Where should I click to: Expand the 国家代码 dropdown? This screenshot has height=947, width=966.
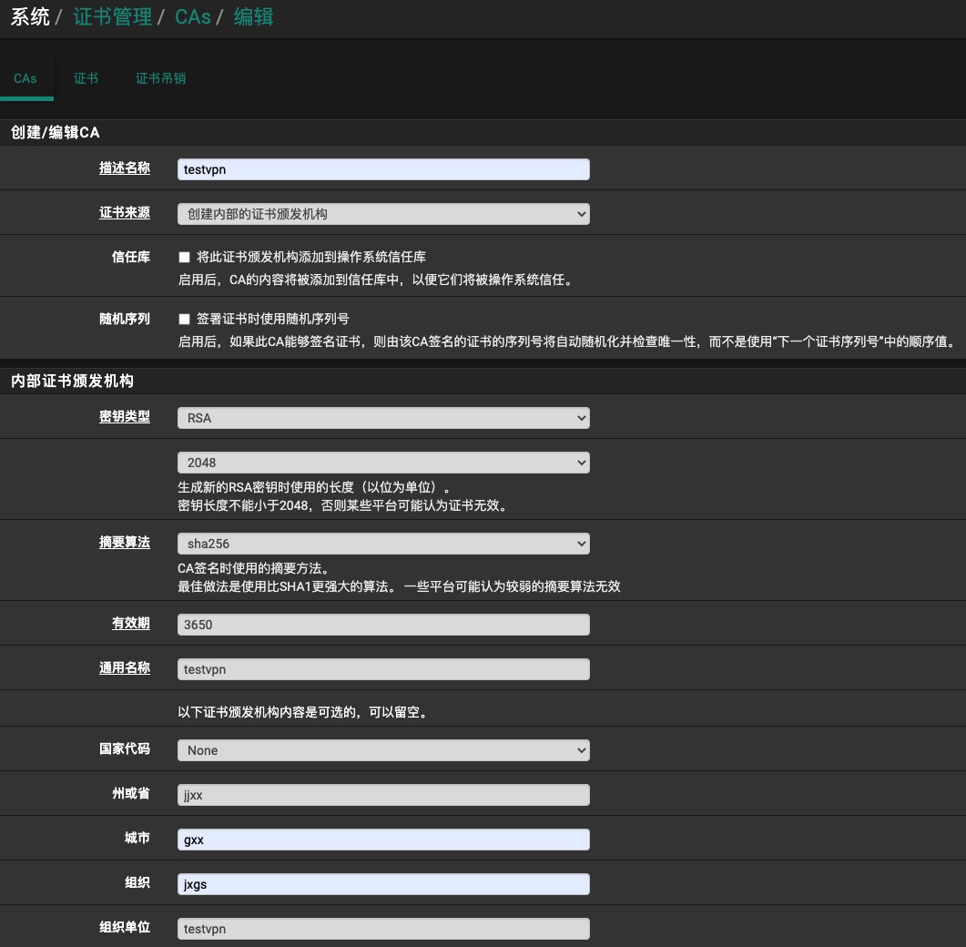pos(383,750)
